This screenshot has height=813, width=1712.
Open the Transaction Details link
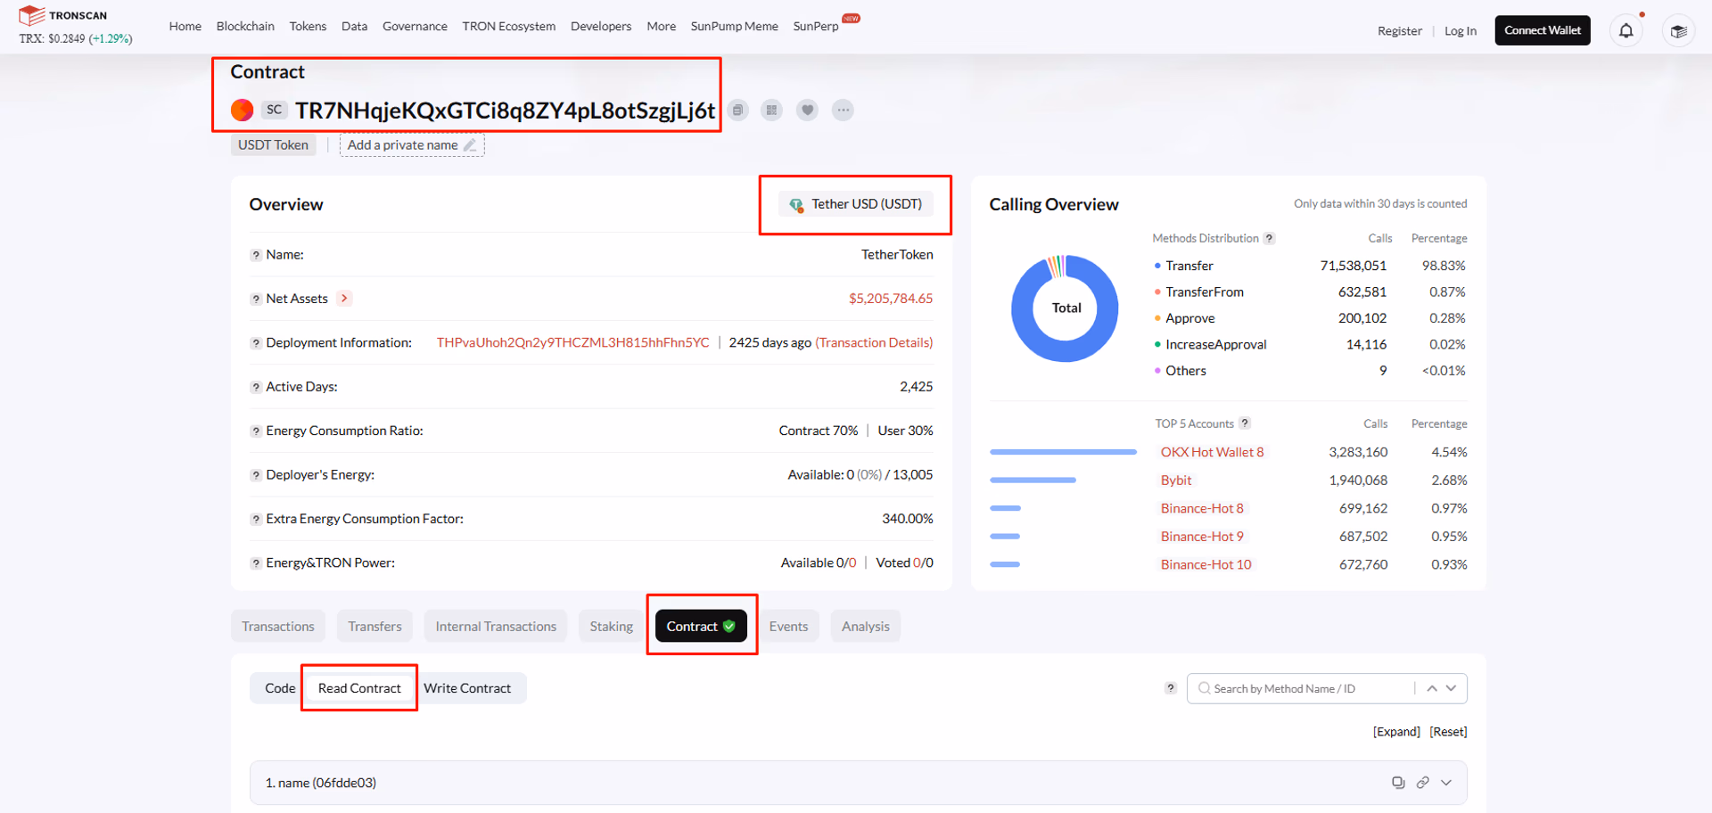point(875,343)
